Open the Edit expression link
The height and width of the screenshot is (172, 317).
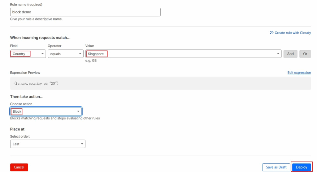click(299, 73)
